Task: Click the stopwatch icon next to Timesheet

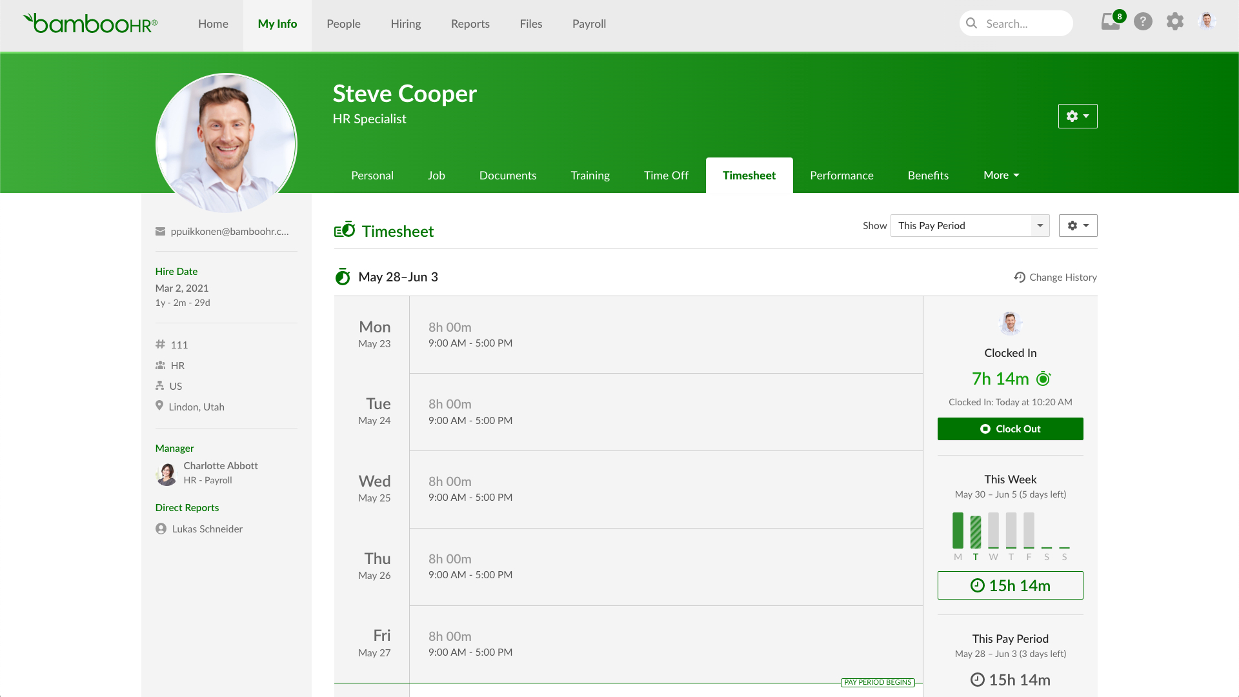Action: [x=344, y=230]
